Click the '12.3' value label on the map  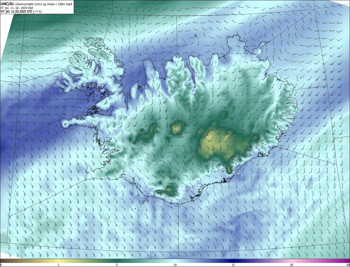tap(153, 203)
